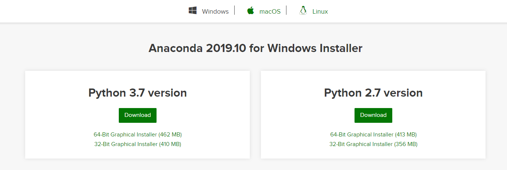
Task: Click the green Apple logo icon
Action: (251, 11)
